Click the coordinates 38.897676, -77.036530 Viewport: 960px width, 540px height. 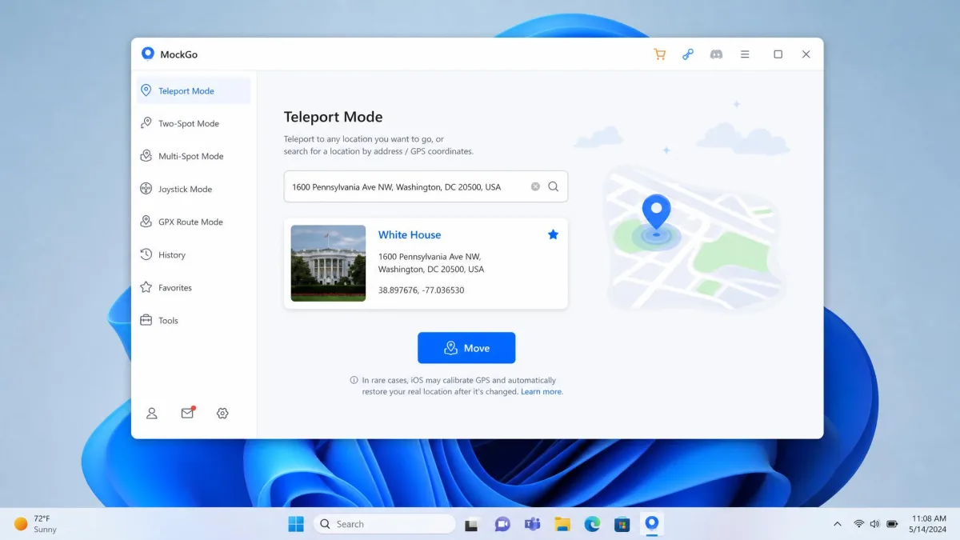(x=421, y=290)
